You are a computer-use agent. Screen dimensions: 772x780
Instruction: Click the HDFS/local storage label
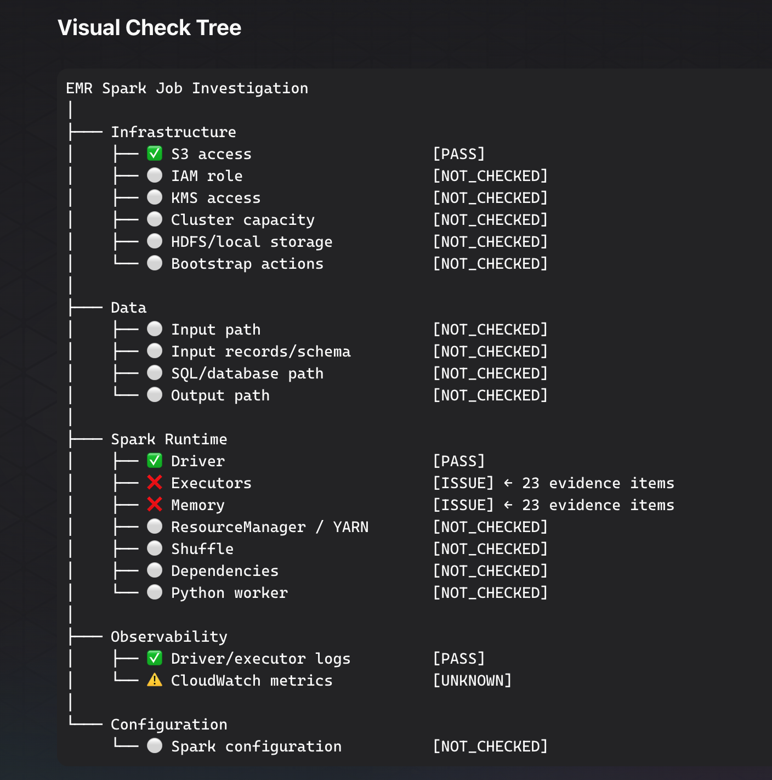[x=252, y=242]
